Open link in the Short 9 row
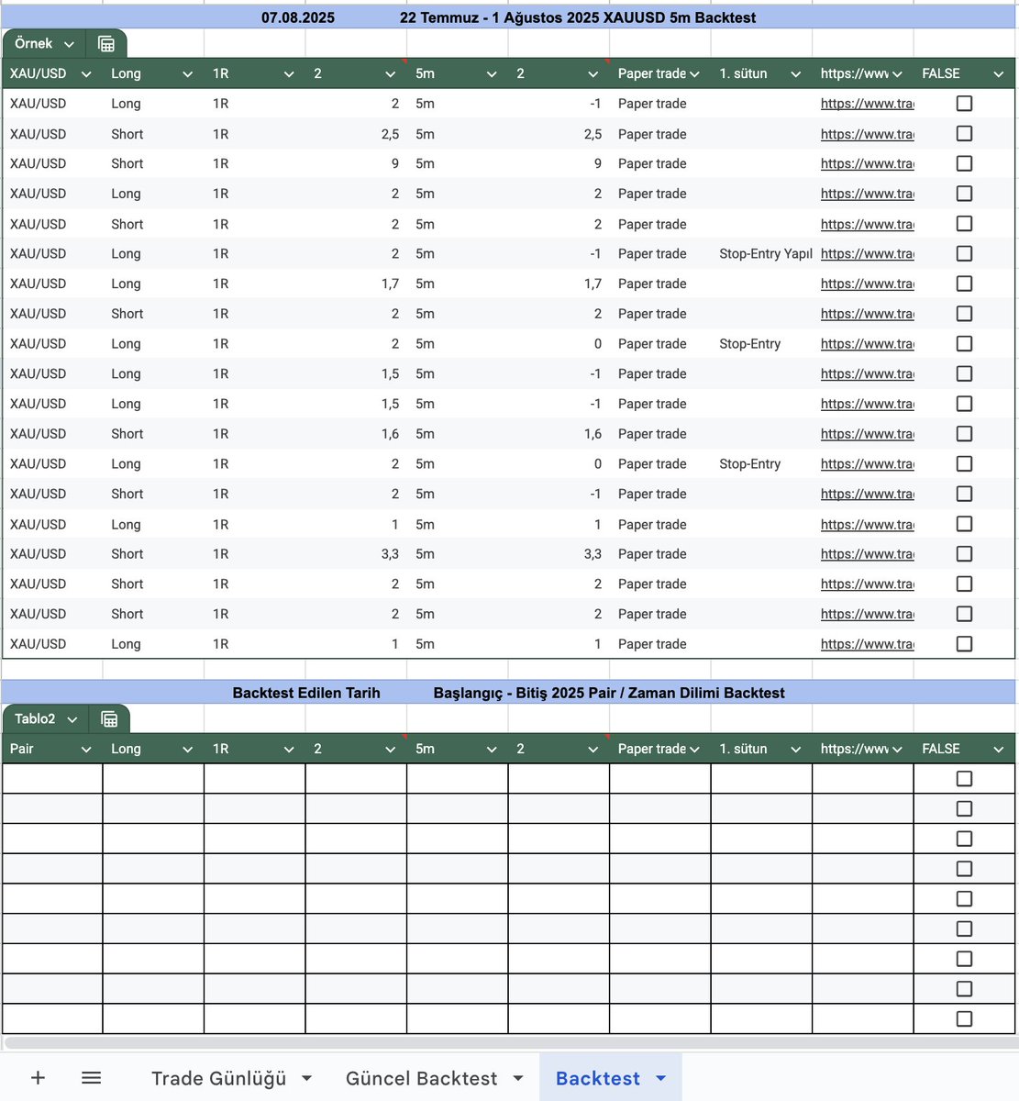This screenshot has height=1101, width=1019. (867, 163)
